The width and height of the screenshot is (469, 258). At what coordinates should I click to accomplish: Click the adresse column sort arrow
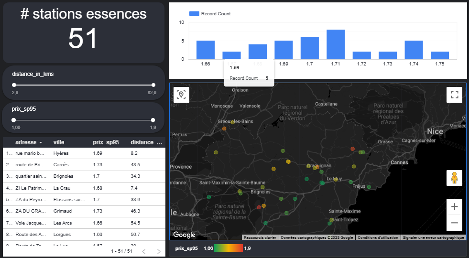41,142
